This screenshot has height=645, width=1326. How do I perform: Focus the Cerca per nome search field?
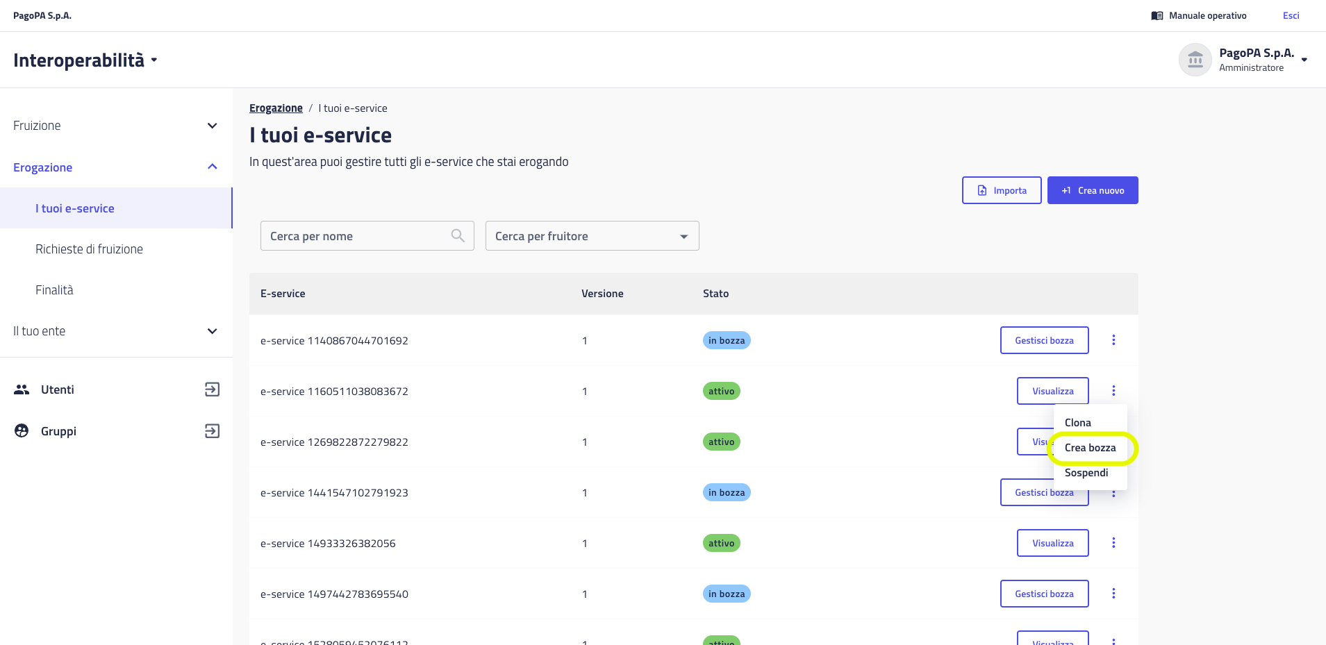click(354, 236)
